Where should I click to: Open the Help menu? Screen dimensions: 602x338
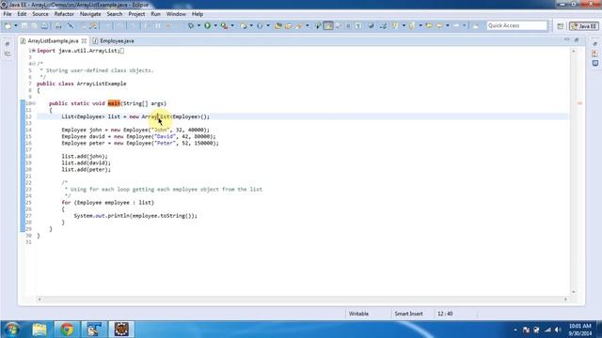click(x=198, y=14)
